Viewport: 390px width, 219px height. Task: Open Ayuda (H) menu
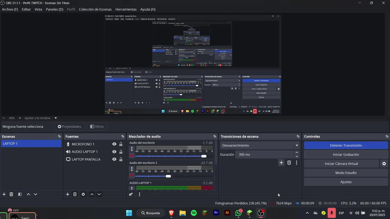pos(148,9)
